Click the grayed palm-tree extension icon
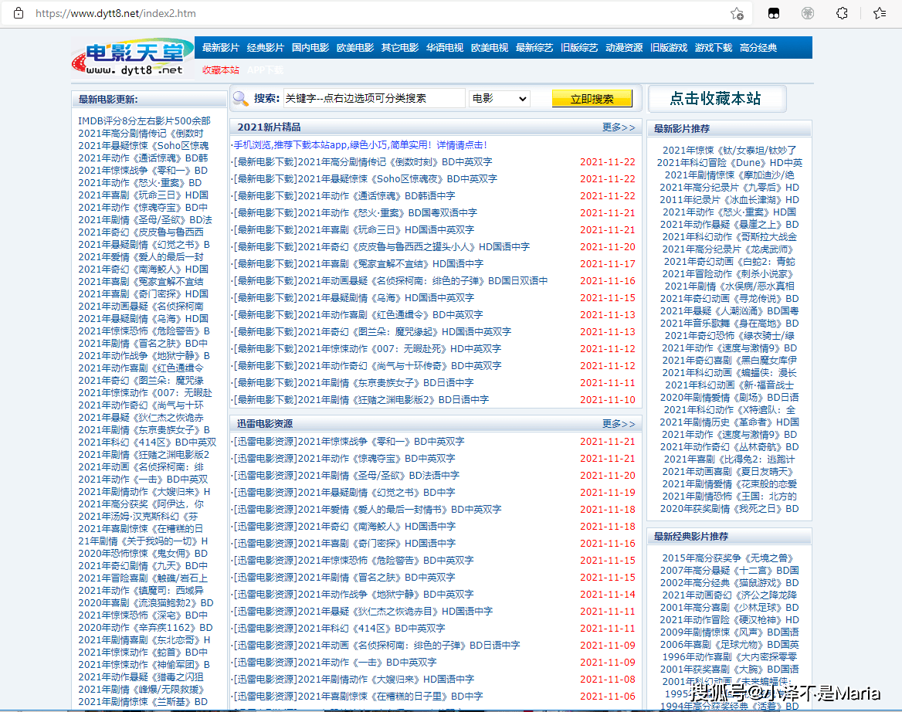This screenshot has height=712, width=902. (x=807, y=13)
